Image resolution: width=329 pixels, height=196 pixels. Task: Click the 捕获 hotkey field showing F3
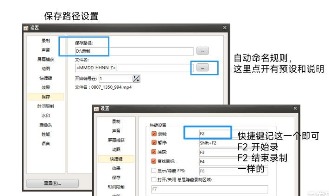pyautogui.click(x=234, y=153)
